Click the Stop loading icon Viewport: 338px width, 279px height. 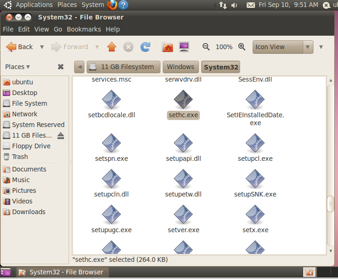pos(128,47)
